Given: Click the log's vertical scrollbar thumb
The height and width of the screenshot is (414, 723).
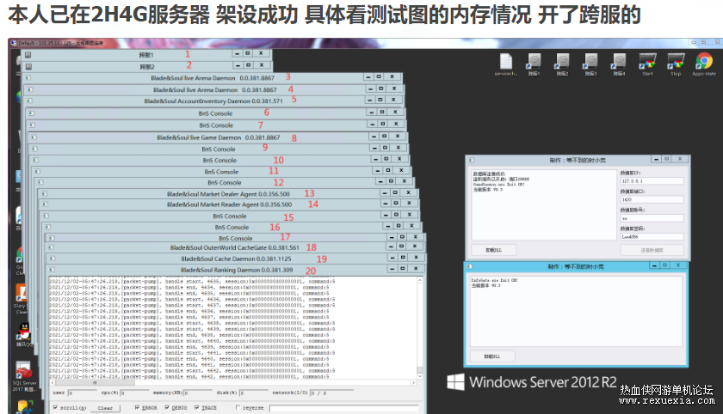Looking at the screenshot, I should click(420, 370).
